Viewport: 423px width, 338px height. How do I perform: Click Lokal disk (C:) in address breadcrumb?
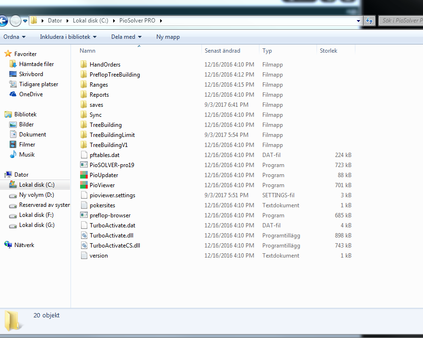91,21
